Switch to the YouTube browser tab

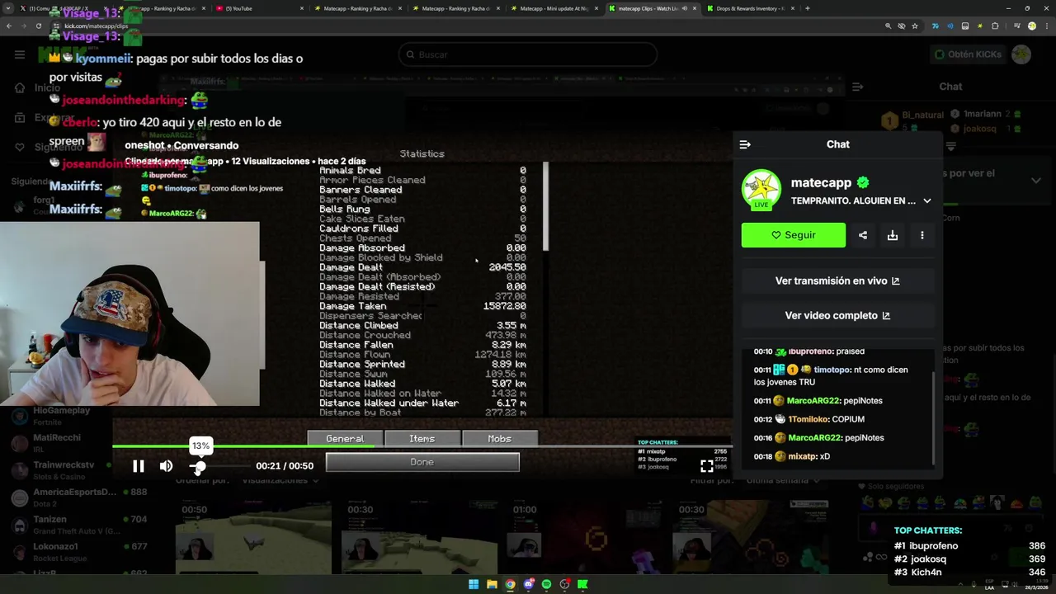(258, 8)
